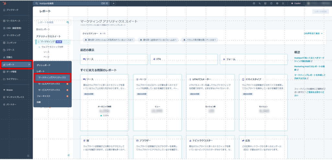332x160 pixels.
Task: Open the デバイスタイプ report card
Action: pos(263,102)
